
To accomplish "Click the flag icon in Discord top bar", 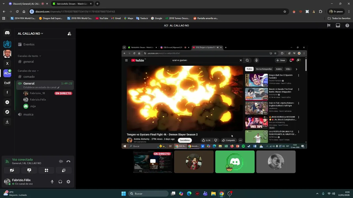I will 329,25.
